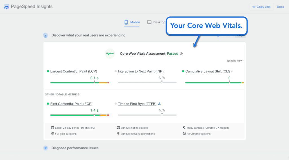This screenshot has height=160, width=289.
Task: Click the Full visit durations text
Action: point(65,134)
